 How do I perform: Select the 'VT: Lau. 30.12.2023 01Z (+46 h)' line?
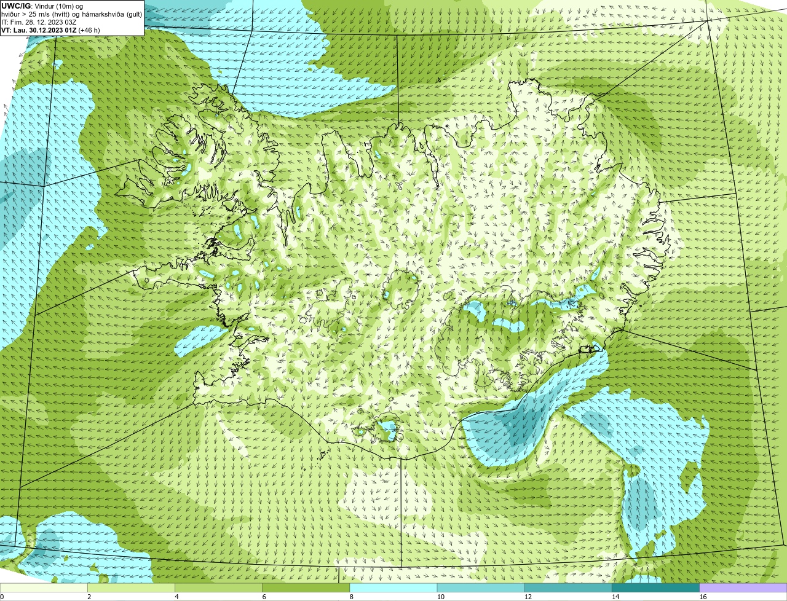50,30
